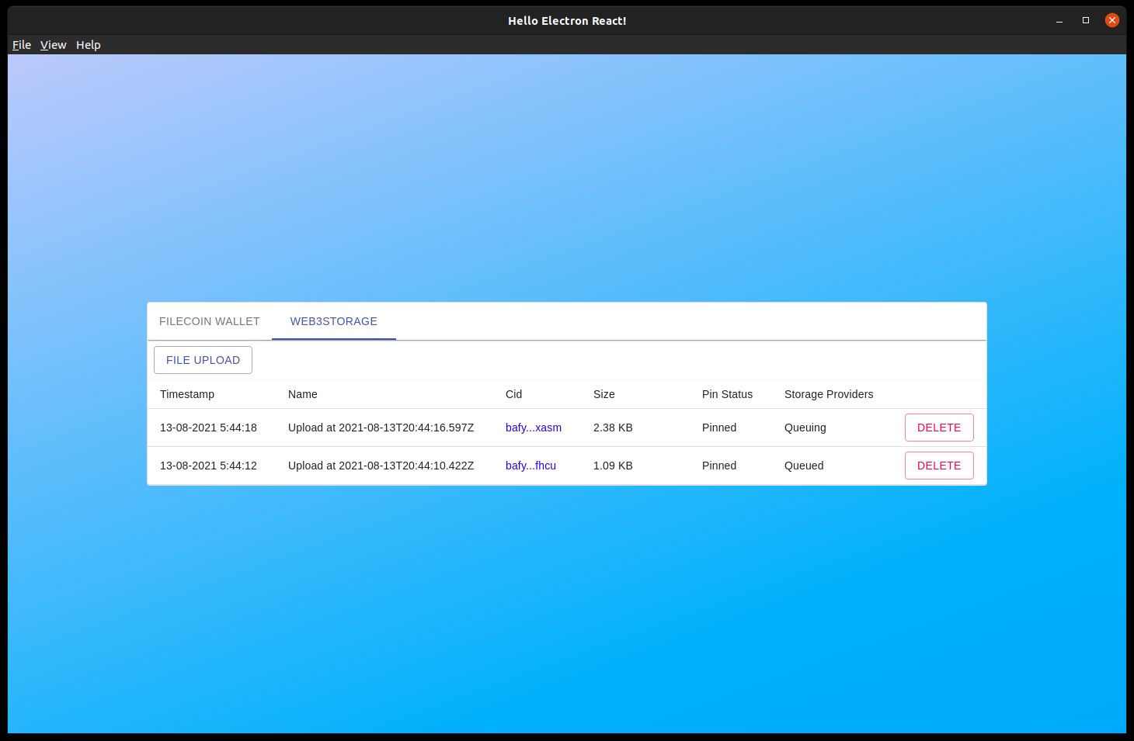Click the Size column header
1134x741 pixels.
[604, 394]
